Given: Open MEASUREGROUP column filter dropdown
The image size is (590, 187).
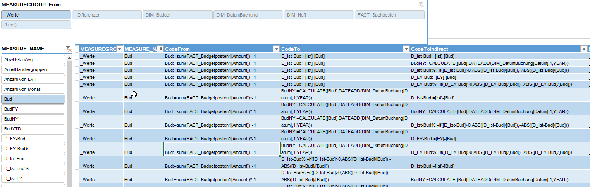Looking at the screenshot, I should [x=120, y=49].
